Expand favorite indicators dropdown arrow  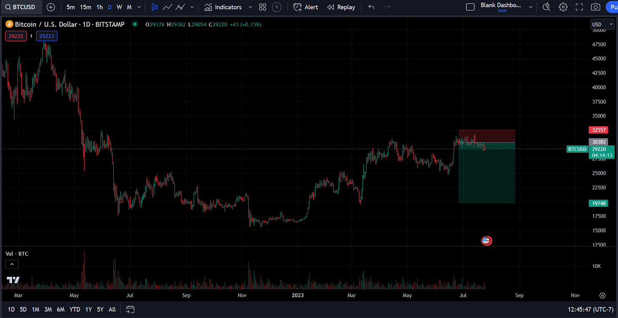(x=250, y=7)
